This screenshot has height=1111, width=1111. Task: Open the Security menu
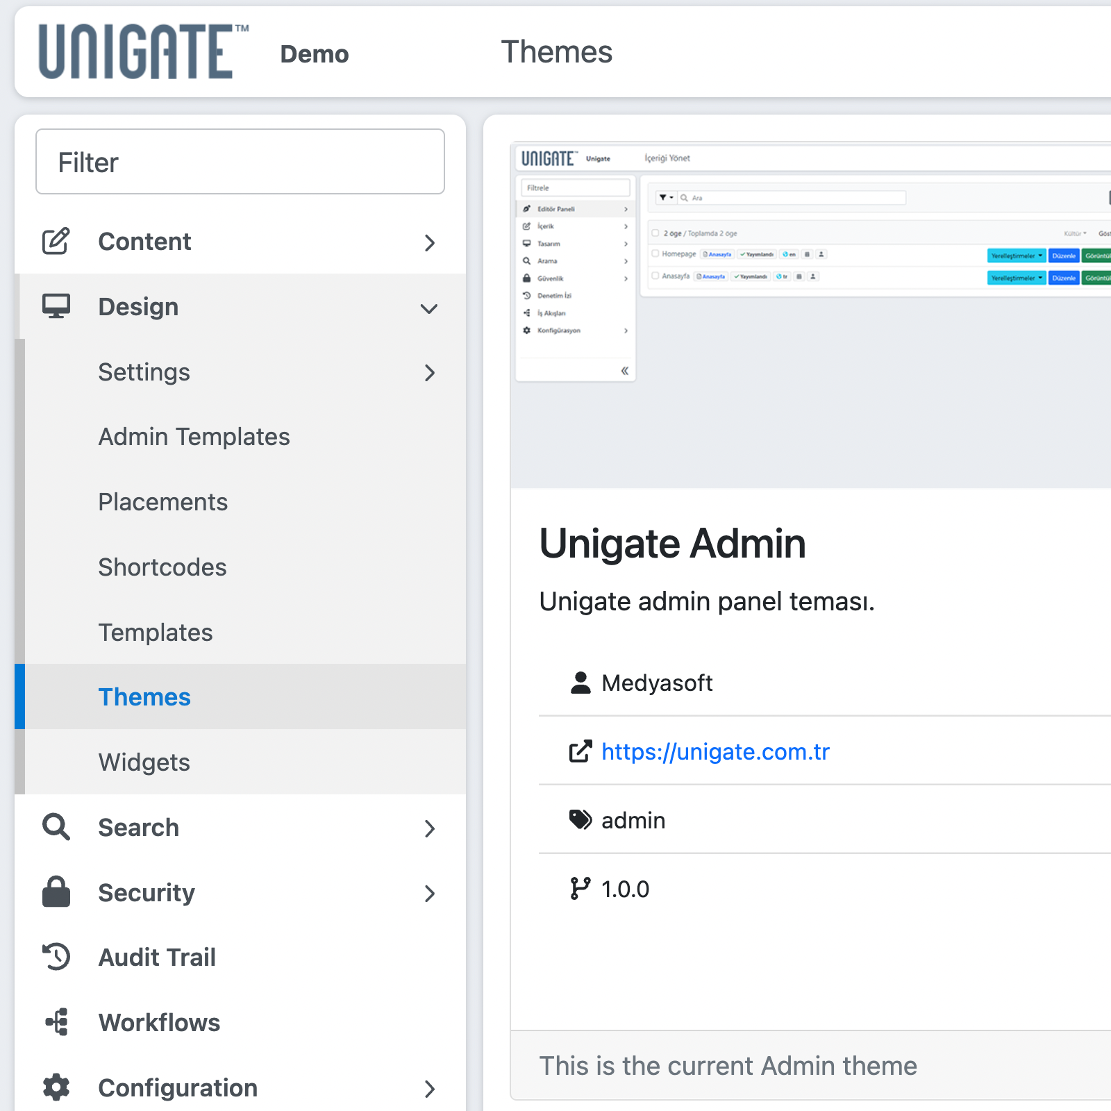(147, 893)
